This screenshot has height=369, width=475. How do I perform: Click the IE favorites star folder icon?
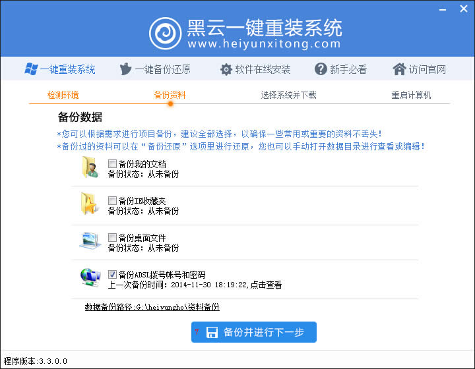[90, 205]
